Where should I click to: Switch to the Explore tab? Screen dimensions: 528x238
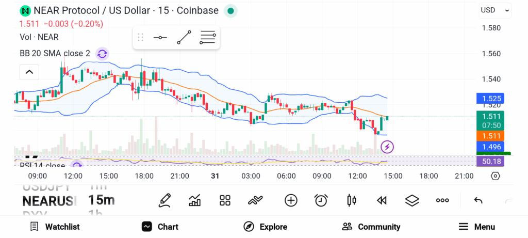[265, 227]
